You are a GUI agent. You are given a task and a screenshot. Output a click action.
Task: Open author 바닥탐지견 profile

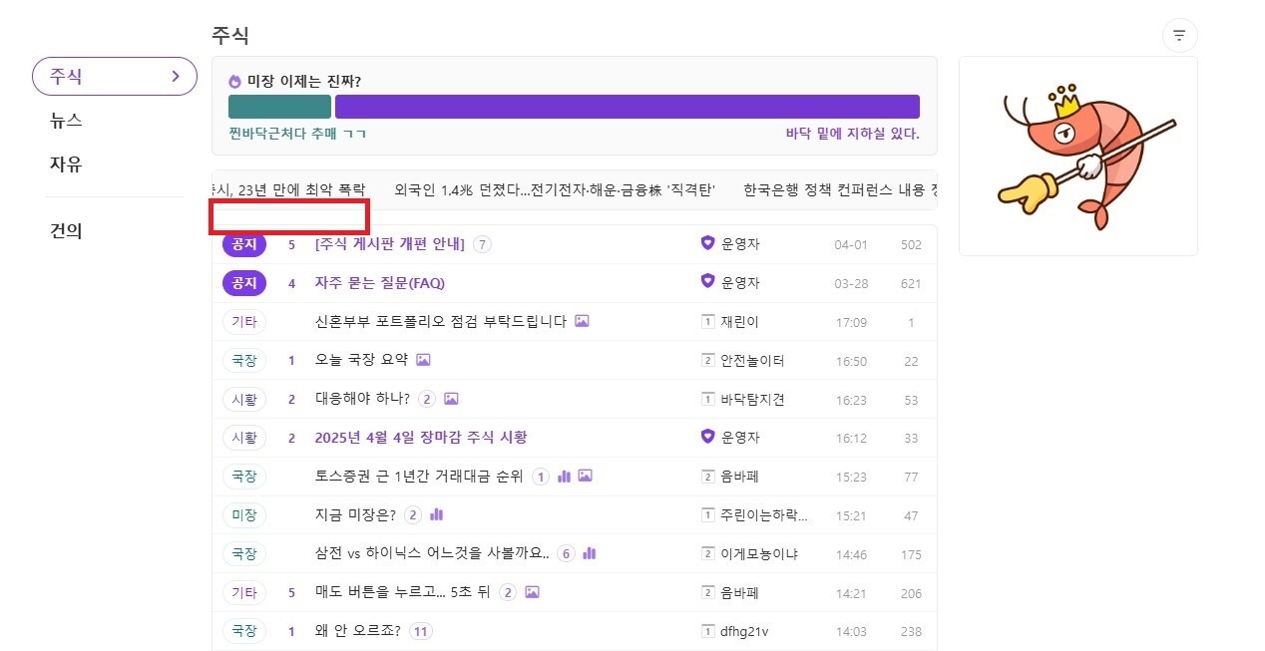[x=753, y=399]
